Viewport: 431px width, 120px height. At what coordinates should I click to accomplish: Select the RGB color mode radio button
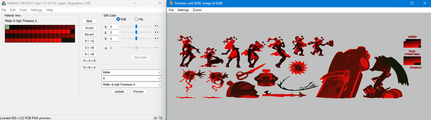[118, 19]
